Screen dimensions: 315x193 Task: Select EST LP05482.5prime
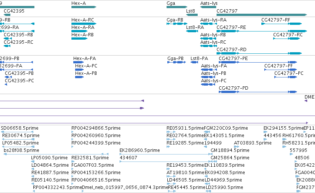tap(18, 147)
